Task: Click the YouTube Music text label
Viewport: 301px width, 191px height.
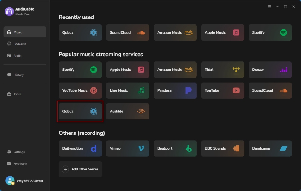Action: 74,90
